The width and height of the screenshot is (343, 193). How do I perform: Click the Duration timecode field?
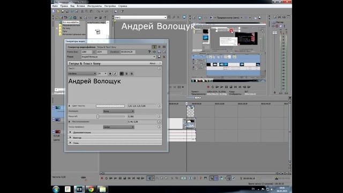[128, 52]
